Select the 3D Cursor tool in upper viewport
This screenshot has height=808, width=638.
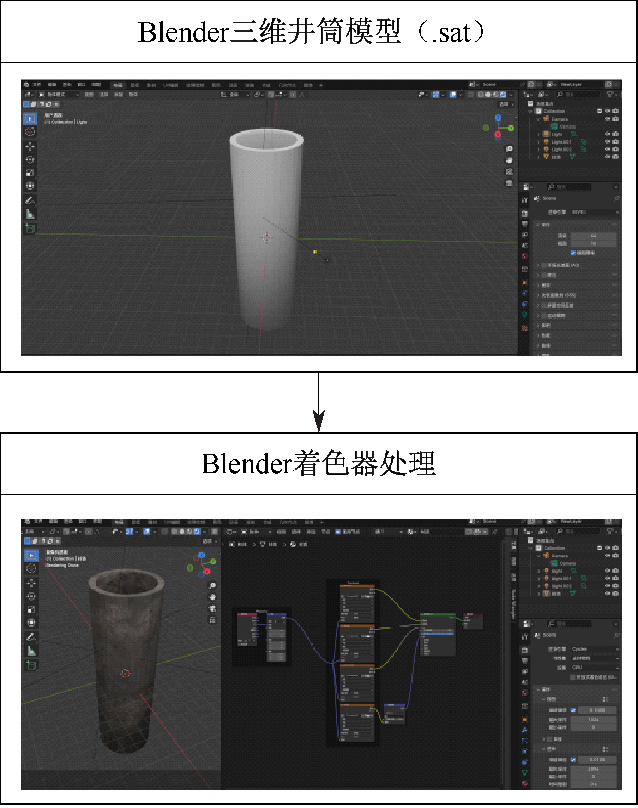(x=30, y=132)
